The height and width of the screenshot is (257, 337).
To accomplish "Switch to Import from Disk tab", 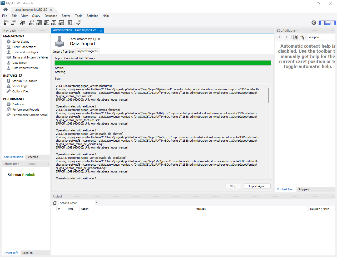I will [64, 52].
